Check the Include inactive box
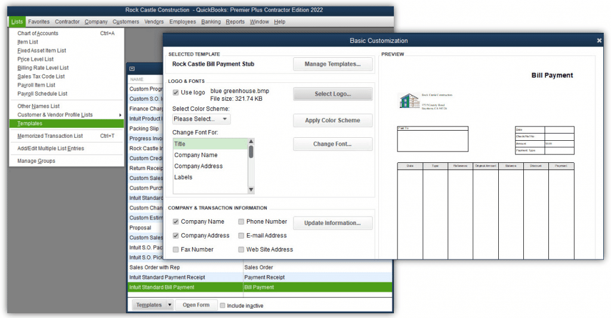 click(223, 305)
